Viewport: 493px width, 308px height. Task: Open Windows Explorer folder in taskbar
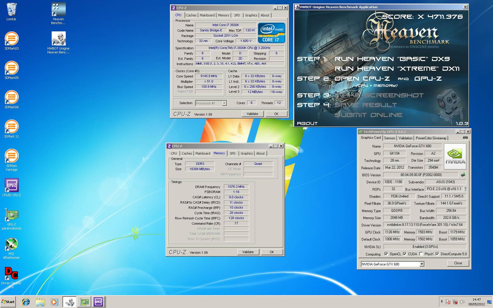[x=40, y=302]
